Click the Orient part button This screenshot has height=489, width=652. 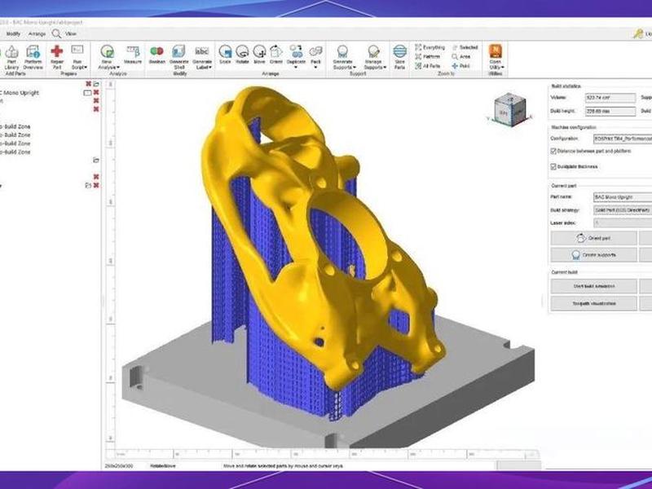pyautogui.click(x=594, y=238)
